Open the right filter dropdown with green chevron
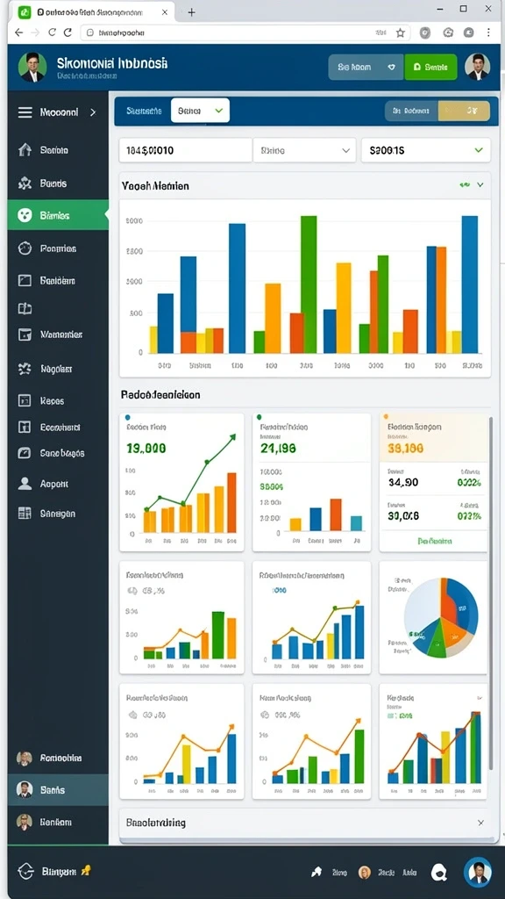 [x=425, y=150]
